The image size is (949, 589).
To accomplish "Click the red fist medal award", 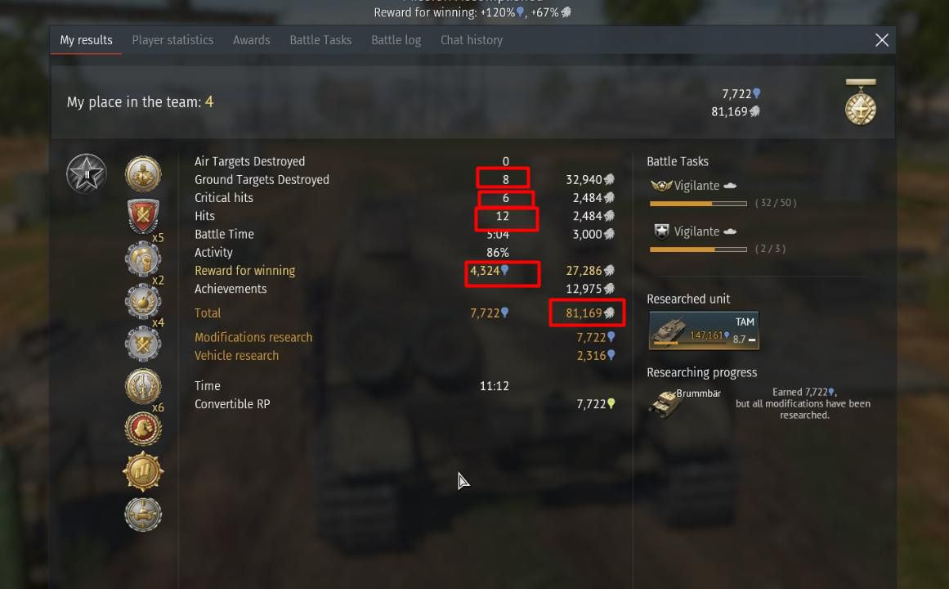I will point(143,429).
